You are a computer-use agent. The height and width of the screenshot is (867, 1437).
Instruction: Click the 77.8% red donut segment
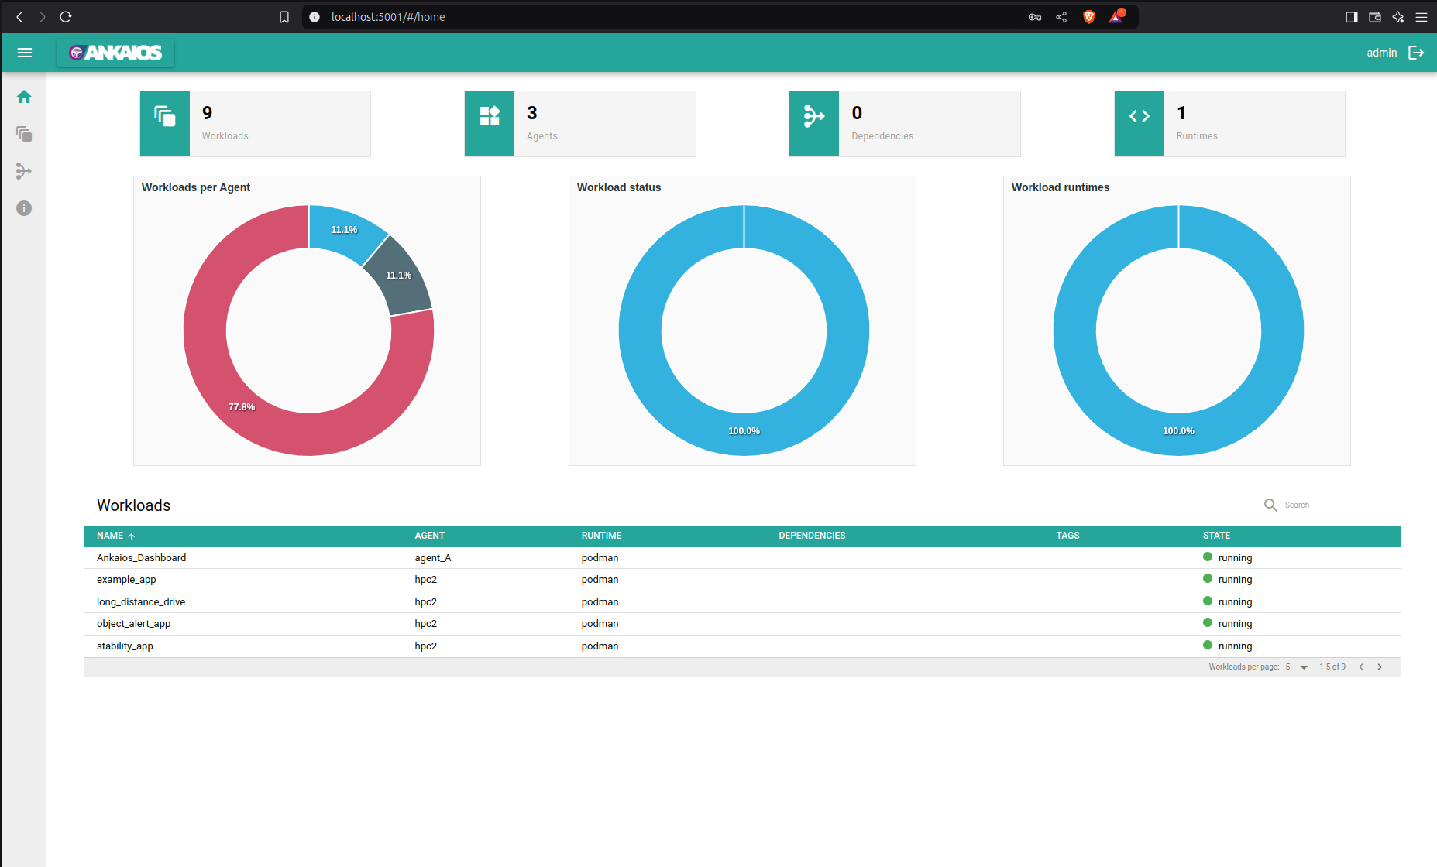click(242, 407)
